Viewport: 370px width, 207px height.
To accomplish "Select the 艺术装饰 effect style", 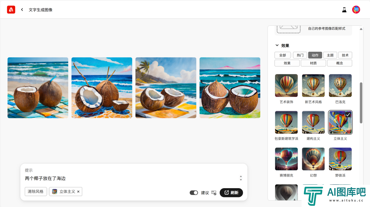I will pos(286,85).
